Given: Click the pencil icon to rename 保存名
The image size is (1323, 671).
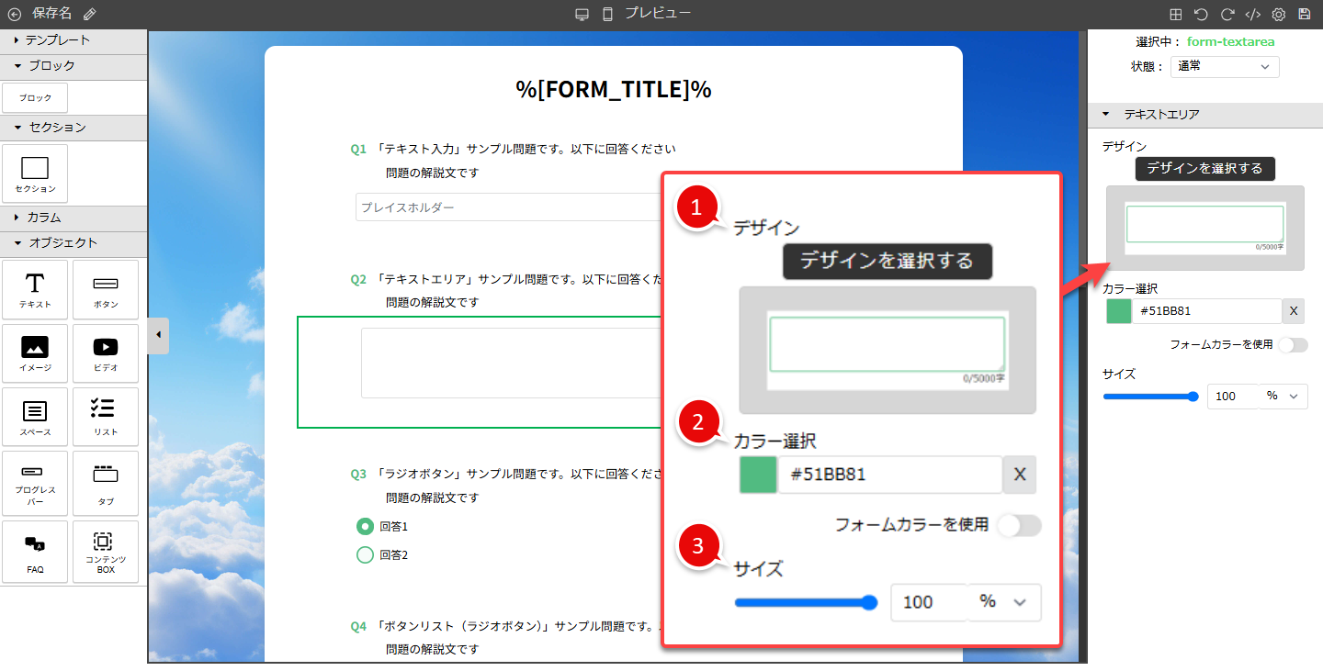Looking at the screenshot, I should pos(89,14).
